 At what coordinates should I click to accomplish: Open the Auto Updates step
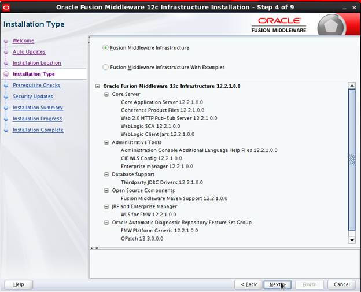click(29, 52)
